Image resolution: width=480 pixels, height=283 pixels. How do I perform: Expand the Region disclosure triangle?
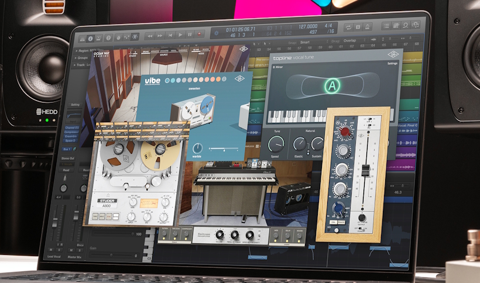click(x=76, y=51)
